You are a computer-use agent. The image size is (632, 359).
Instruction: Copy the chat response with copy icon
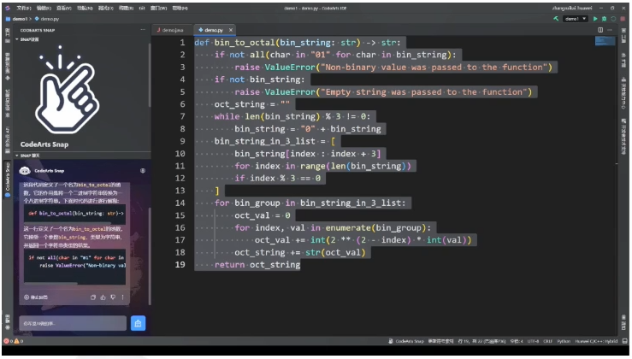click(93, 297)
